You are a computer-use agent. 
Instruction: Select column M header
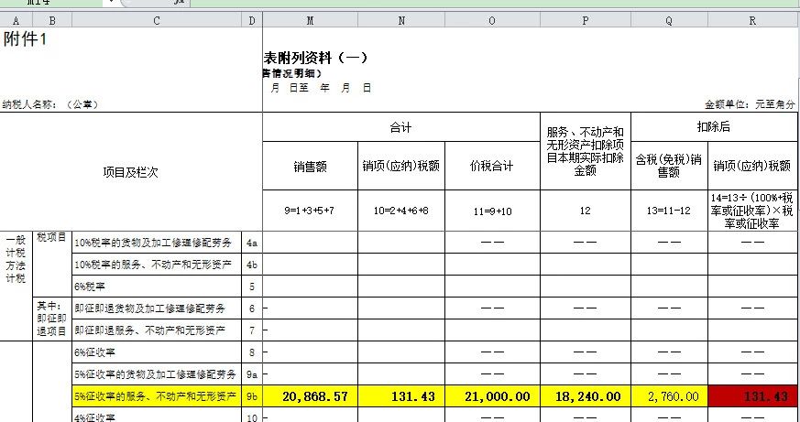tap(310, 20)
